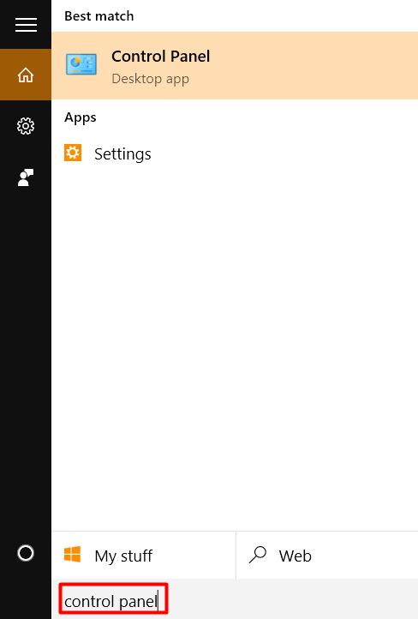This screenshot has width=418, height=619.
Task: Click the Cortana circle icon
Action: (26, 553)
